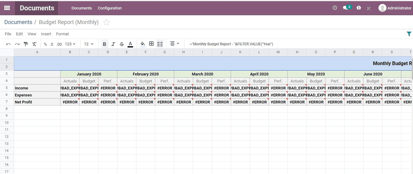Open the Configuration top menu

[x=110, y=8]
